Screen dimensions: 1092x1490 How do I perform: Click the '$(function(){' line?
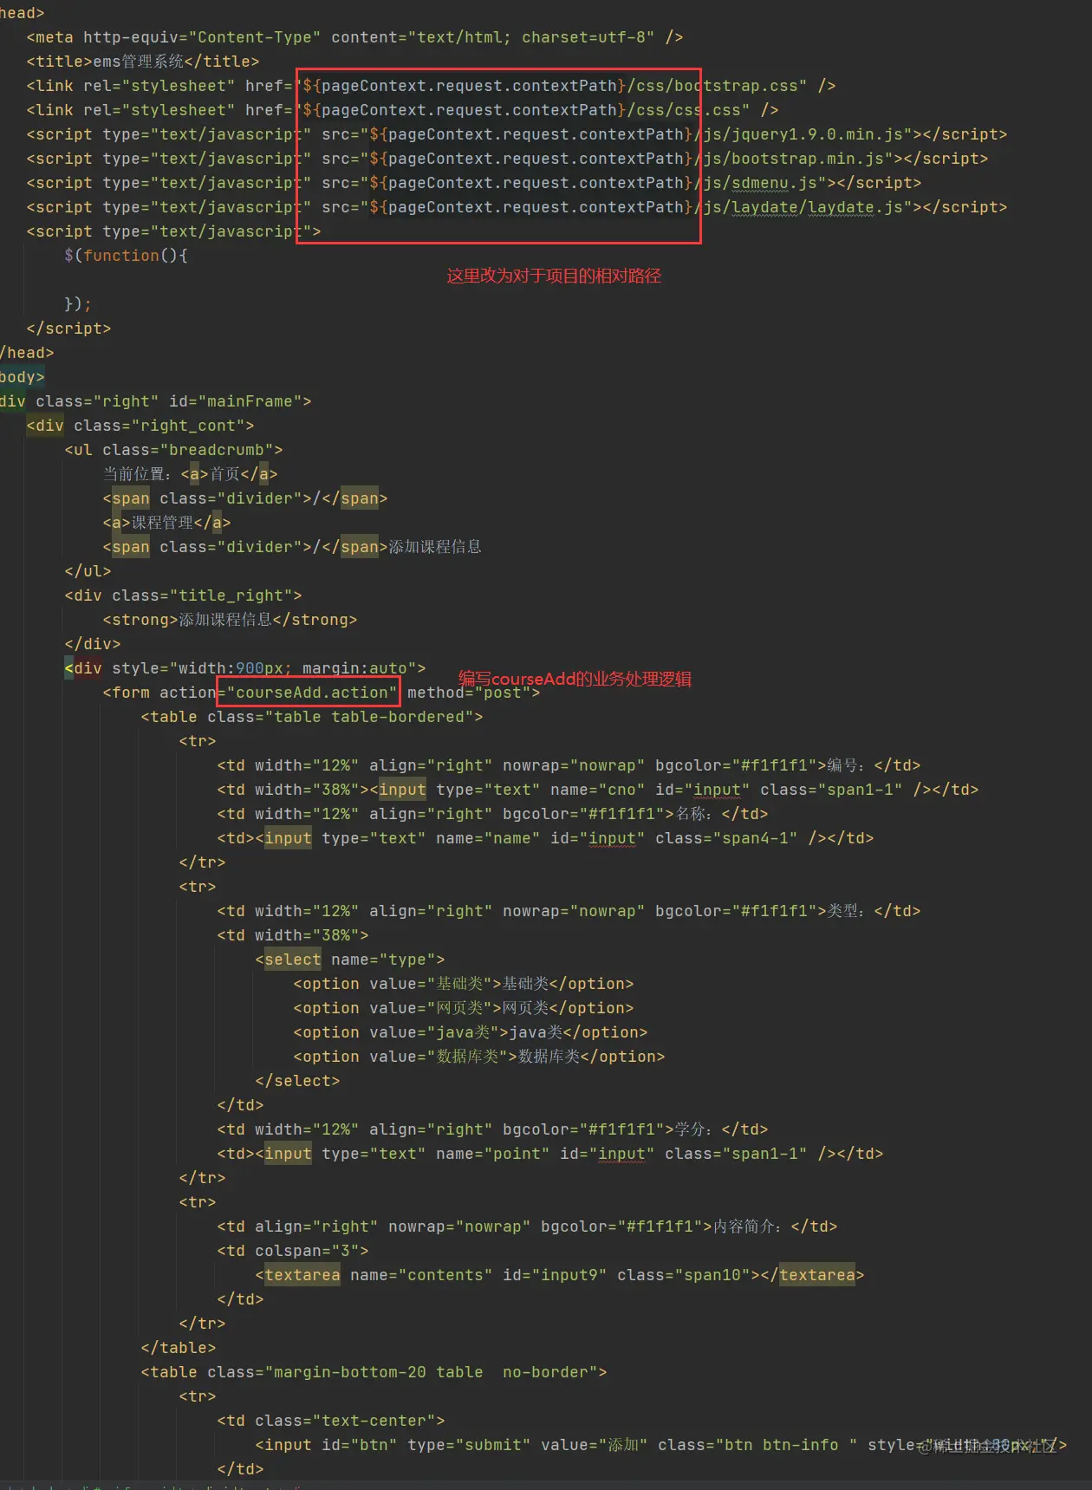(x=126, y=256)
